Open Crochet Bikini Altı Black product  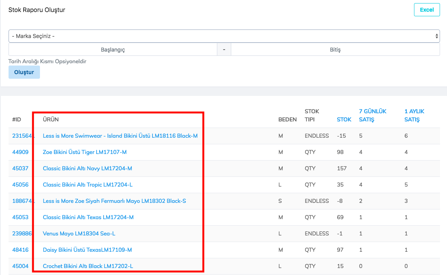[88, 266]
